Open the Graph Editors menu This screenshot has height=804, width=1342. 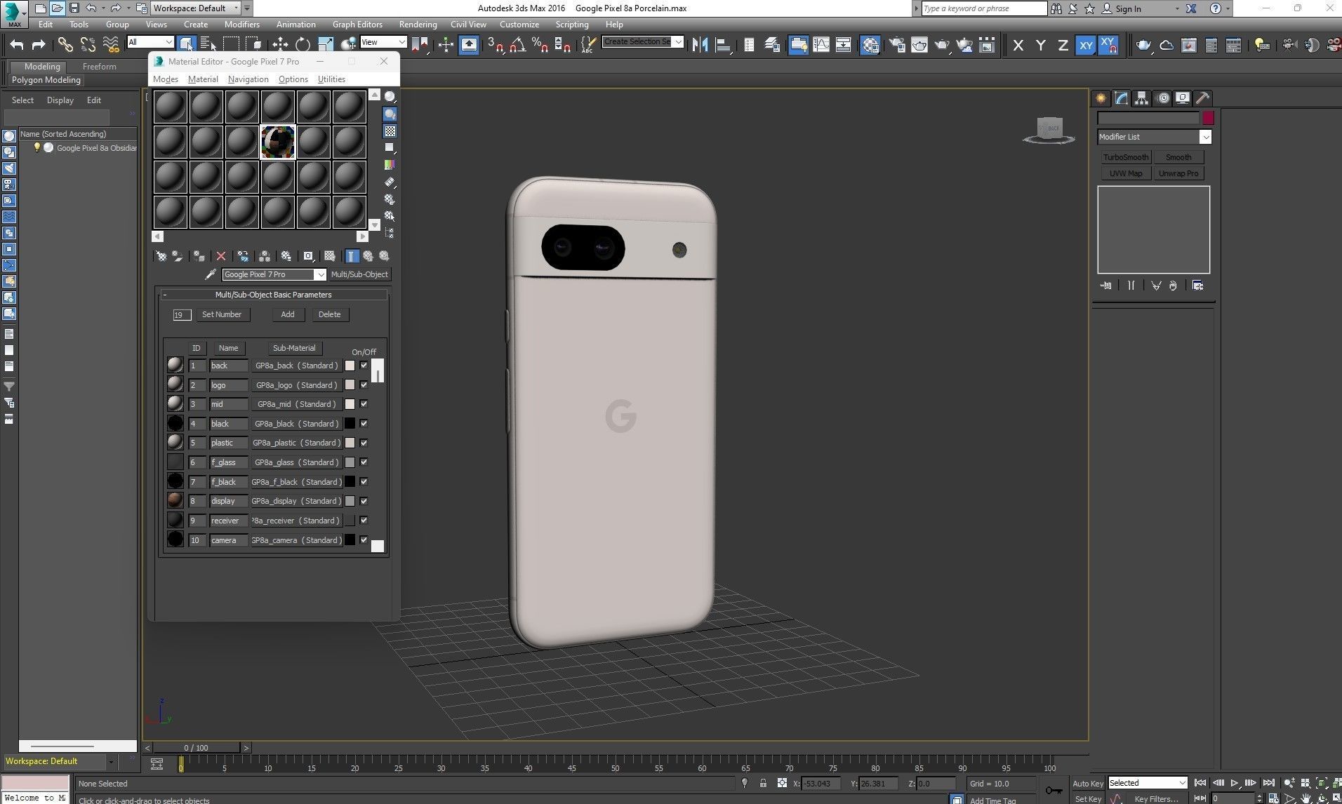click(x=357, y=25)
